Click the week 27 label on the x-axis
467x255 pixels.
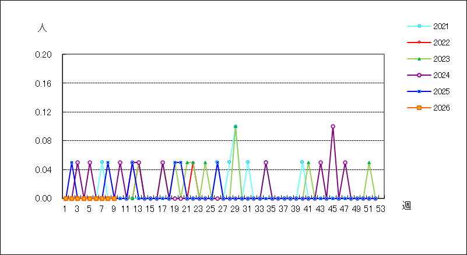[x=223, y=208]
